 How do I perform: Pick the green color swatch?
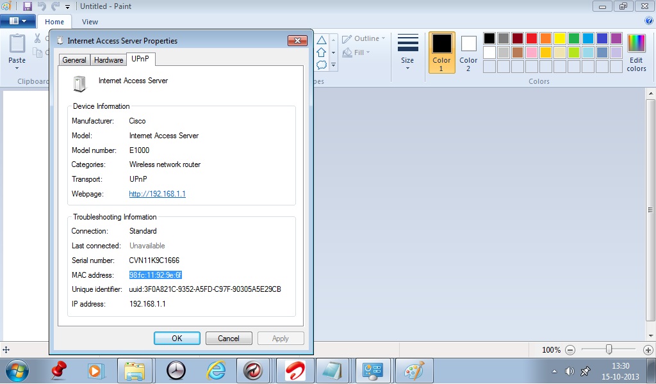[x=574, y=38]
